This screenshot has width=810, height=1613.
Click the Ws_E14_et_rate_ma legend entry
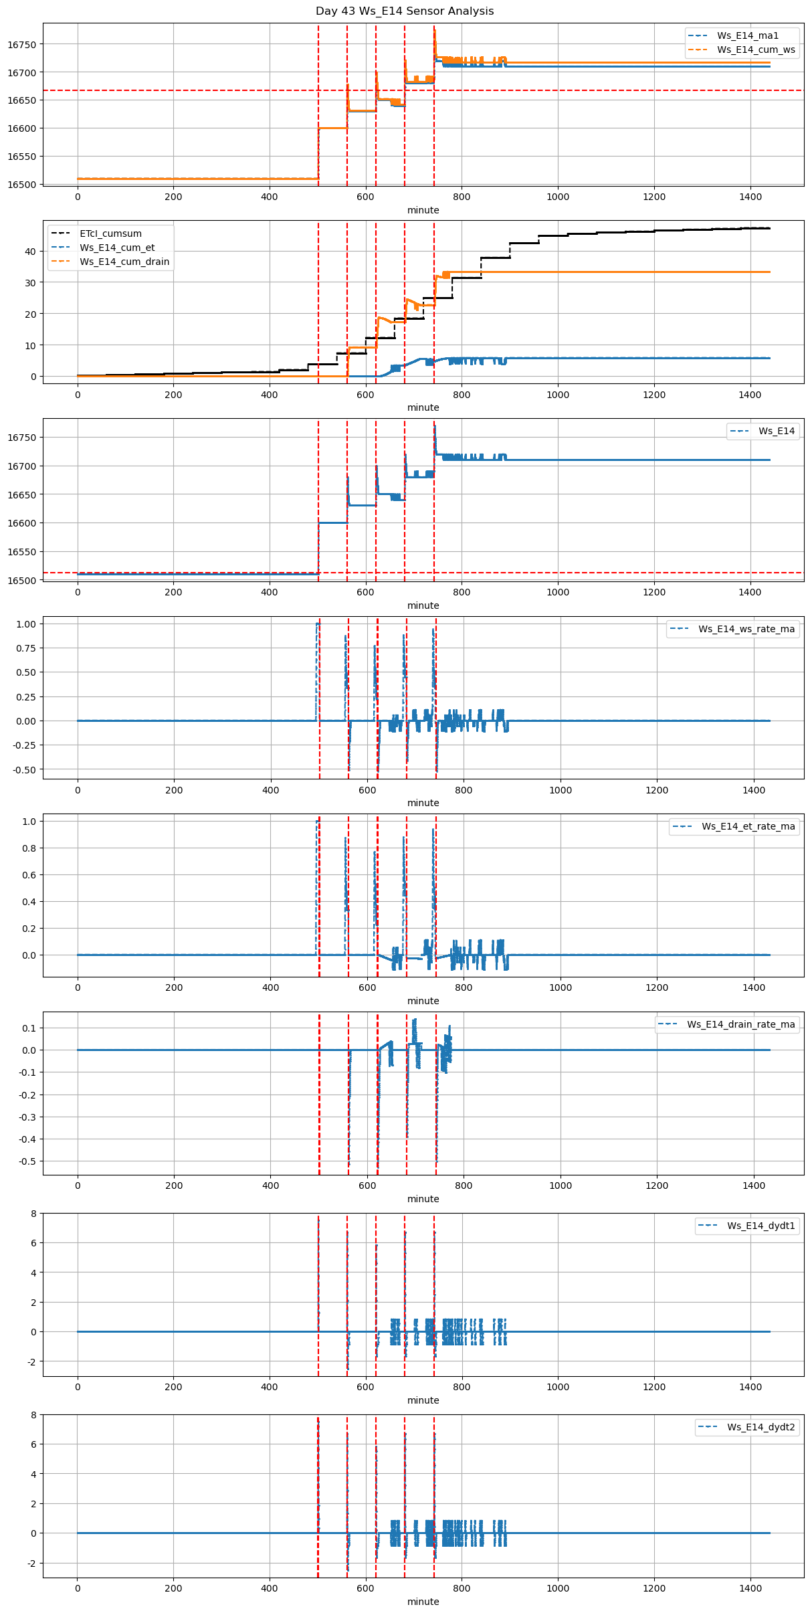coord(748,826)
